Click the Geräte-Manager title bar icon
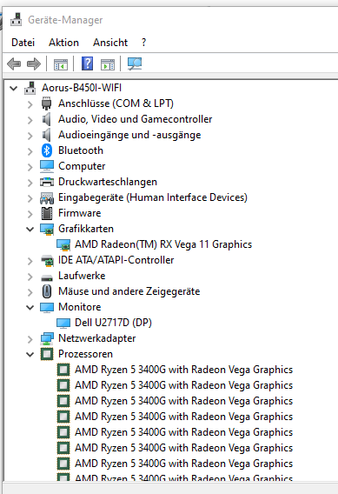Viewport: 338px width, 494px height. pos(16,19)
